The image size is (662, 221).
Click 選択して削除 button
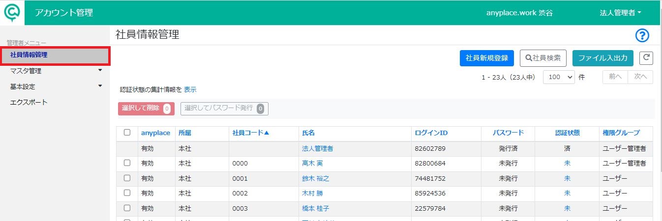click(x=146, y=109)
